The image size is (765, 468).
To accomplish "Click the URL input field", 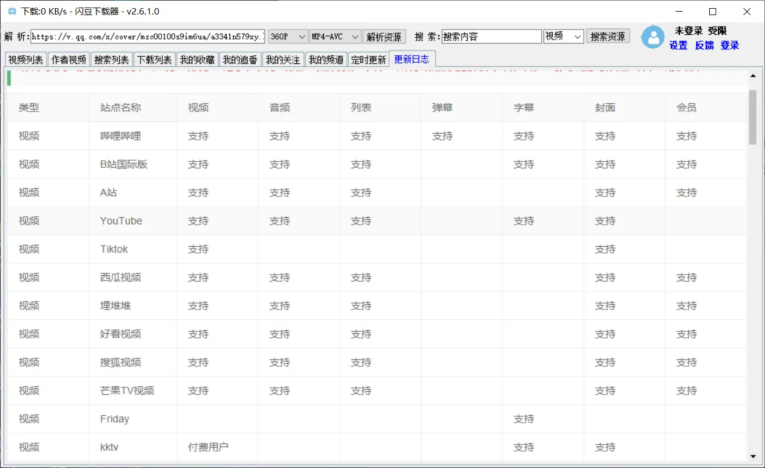I will [148, 37].
